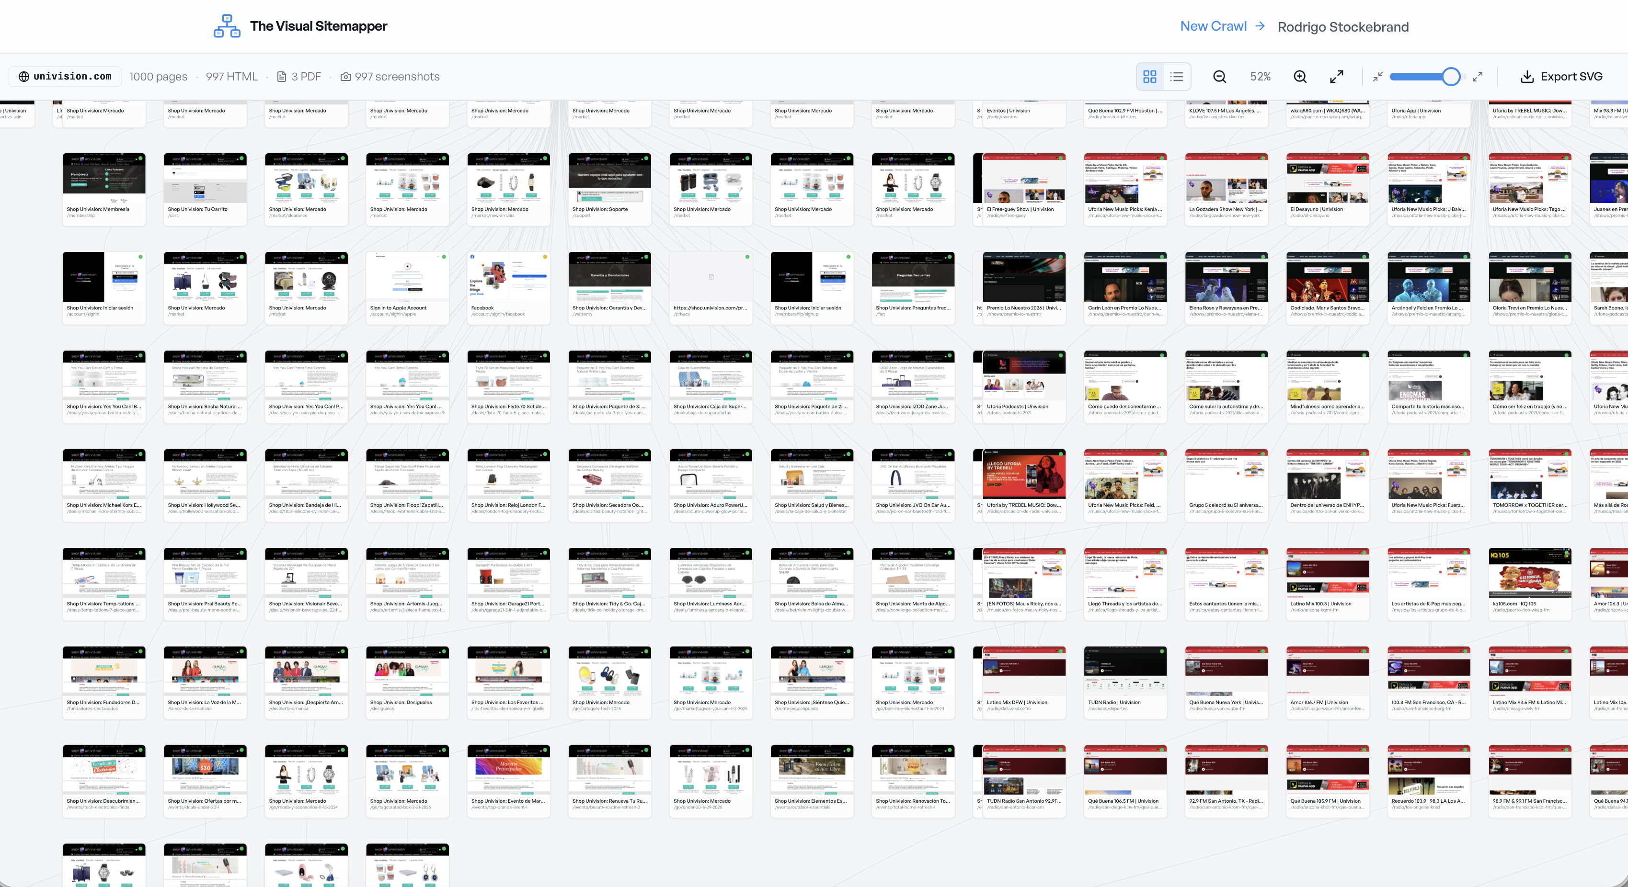This screenshot has height=887, width=1628.
Task: Open Qué Buena 106.5 FM card
Action: tap(1125, 781)
